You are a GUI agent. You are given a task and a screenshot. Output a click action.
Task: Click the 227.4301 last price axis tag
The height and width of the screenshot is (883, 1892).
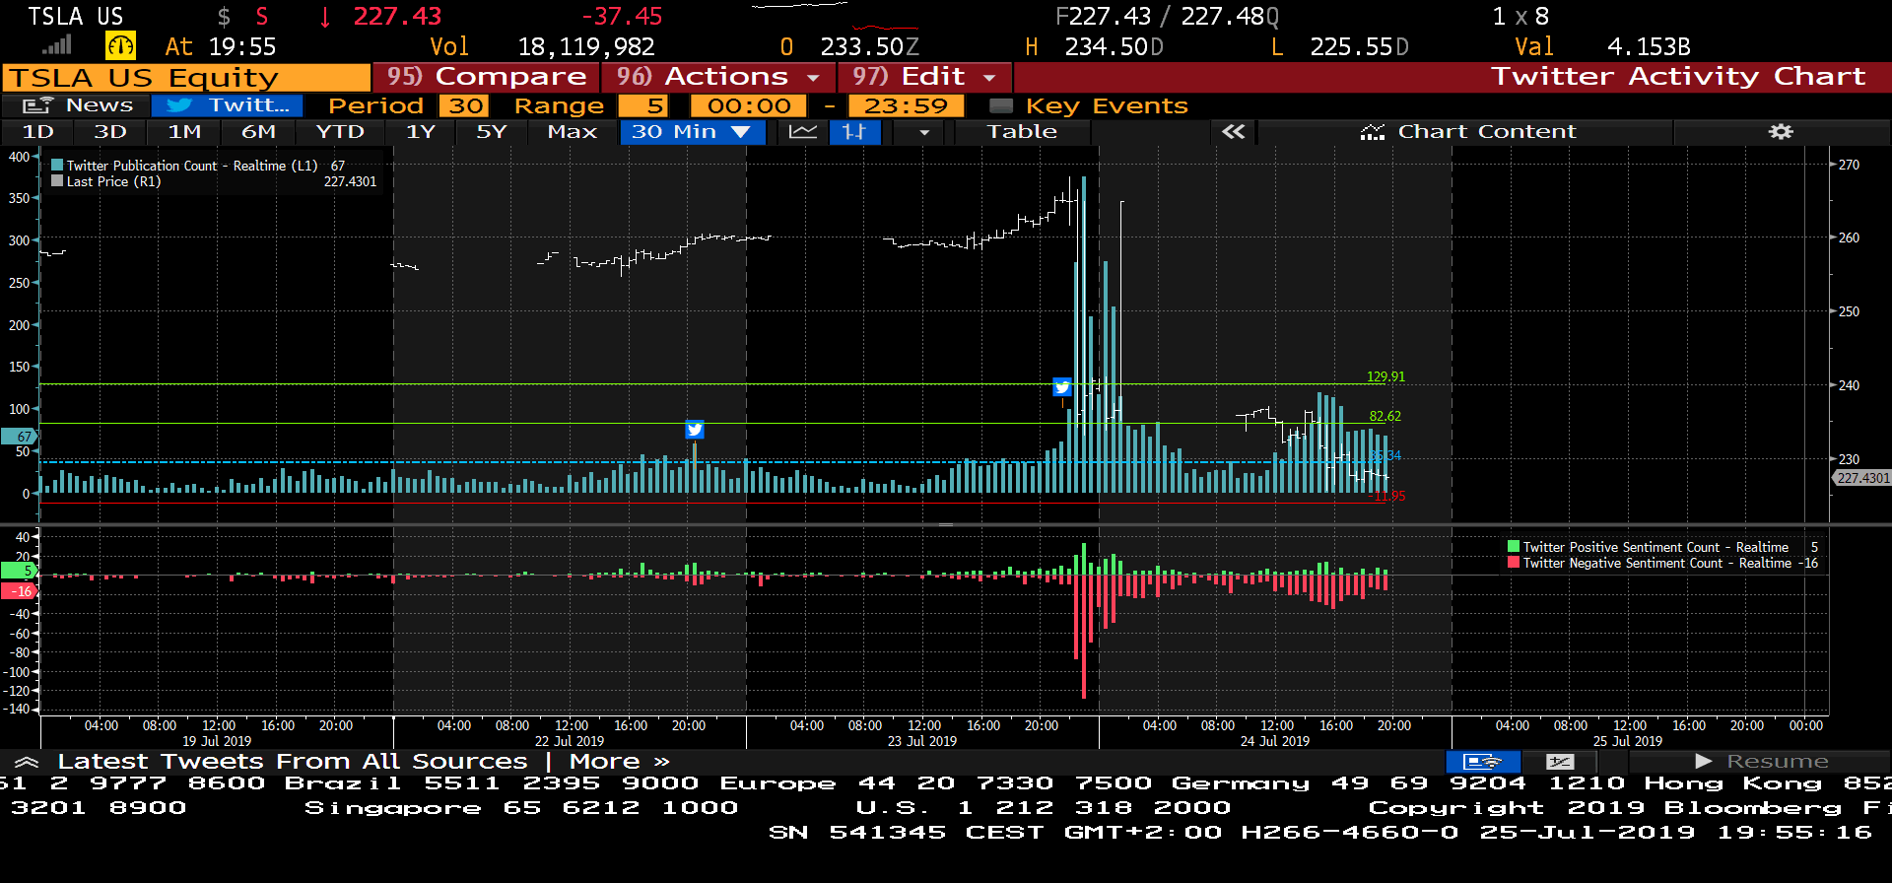[1862, 478]
